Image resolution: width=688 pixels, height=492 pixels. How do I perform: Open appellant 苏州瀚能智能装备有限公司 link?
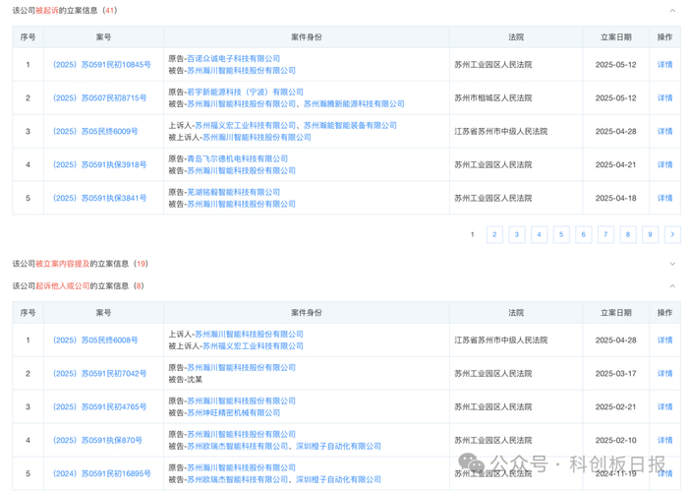point(350,125)
